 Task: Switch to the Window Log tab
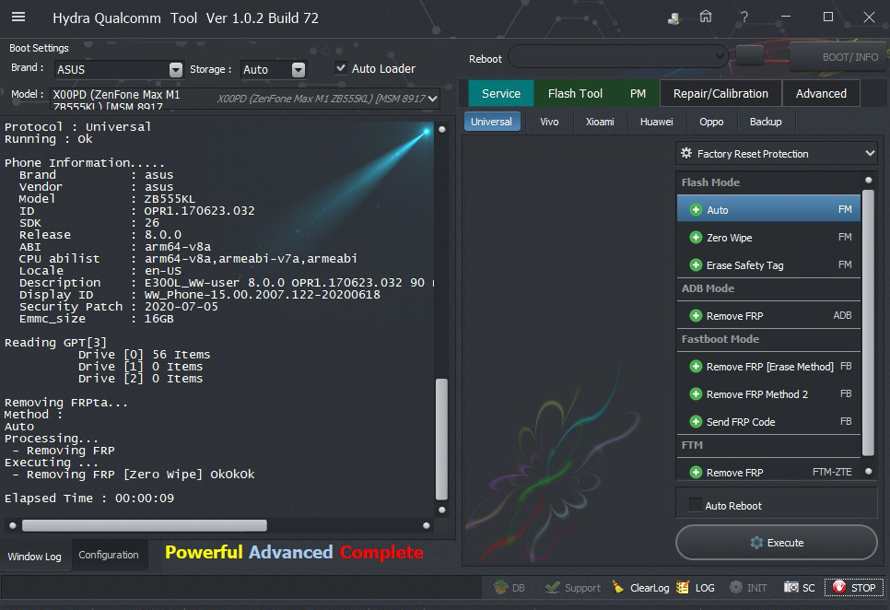coord(35,556)
